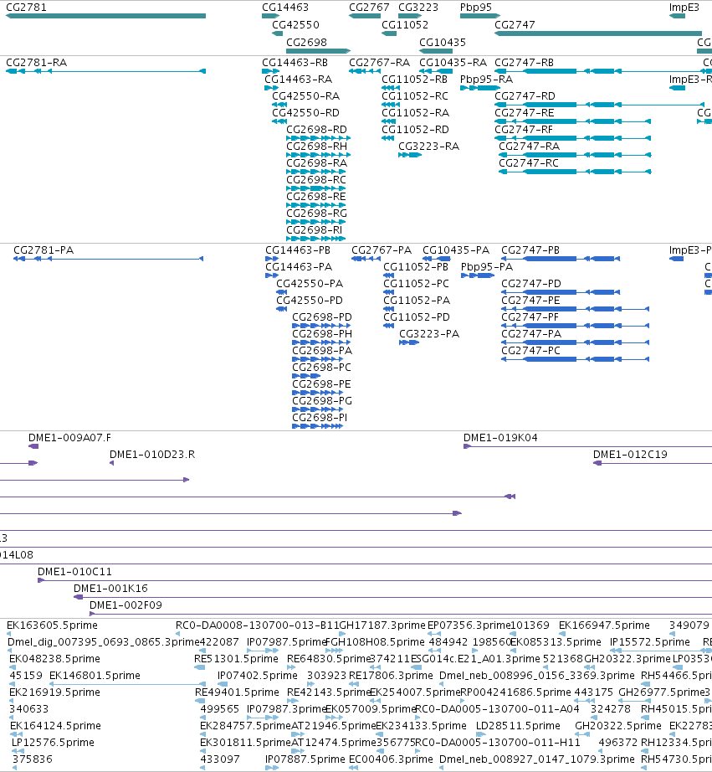Click transcript CG11052-RC
The width and height of the screenshot is (712, 772).
(415, 96)
